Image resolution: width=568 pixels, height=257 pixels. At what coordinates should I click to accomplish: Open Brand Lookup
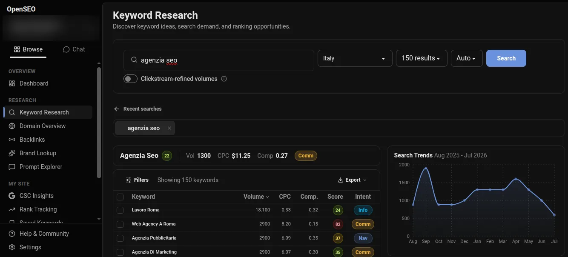click(48, 153)
